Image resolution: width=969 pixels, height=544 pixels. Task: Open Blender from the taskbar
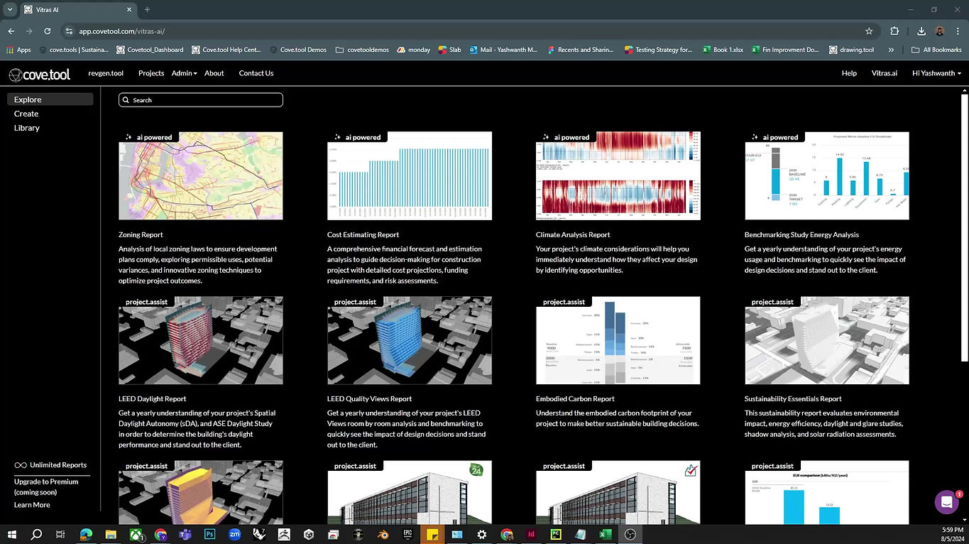click(383, 534)
